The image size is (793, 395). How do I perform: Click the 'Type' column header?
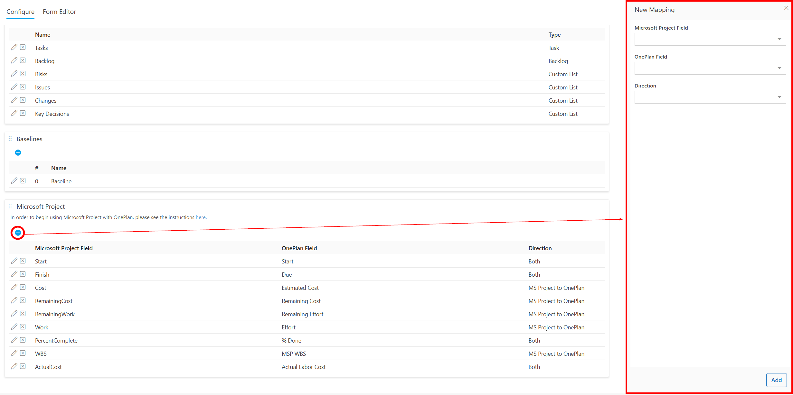pyautogui.click(x=554, y=35)
